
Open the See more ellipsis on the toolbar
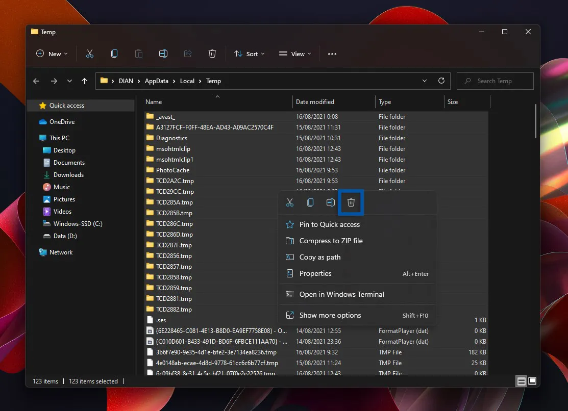click(332, 54)
